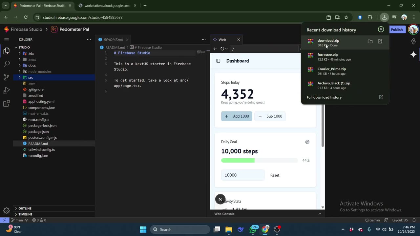The height and width of the screenshot is (236, 420).
Task: Open the Search view in activity bar
Action: coord(7,64)
